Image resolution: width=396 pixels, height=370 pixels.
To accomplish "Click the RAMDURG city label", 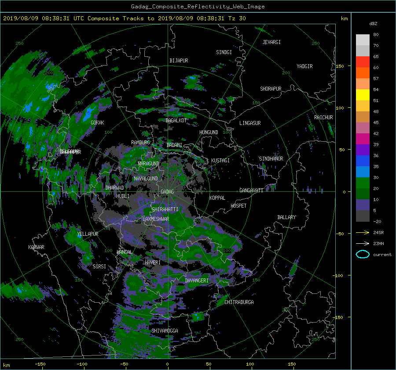I will click(140, 143).
